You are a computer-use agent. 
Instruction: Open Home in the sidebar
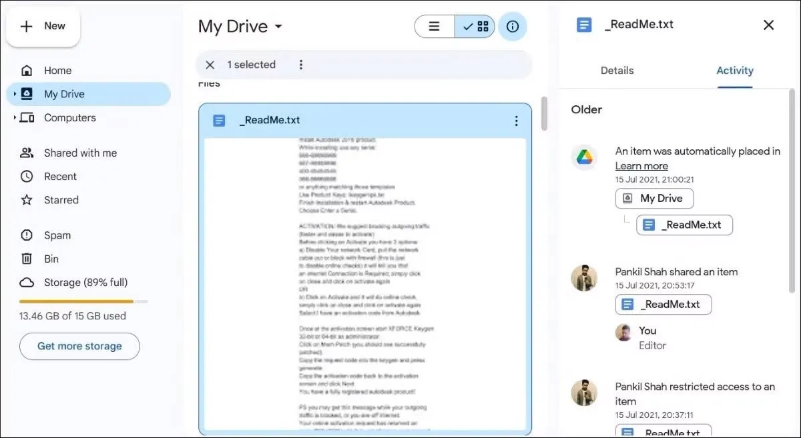click(x=57, y=71)
